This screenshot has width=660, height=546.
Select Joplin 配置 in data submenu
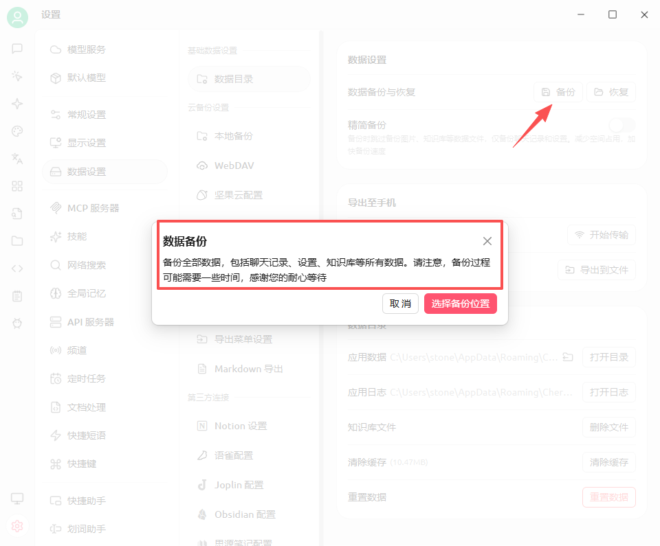click(x=249, y=485)
